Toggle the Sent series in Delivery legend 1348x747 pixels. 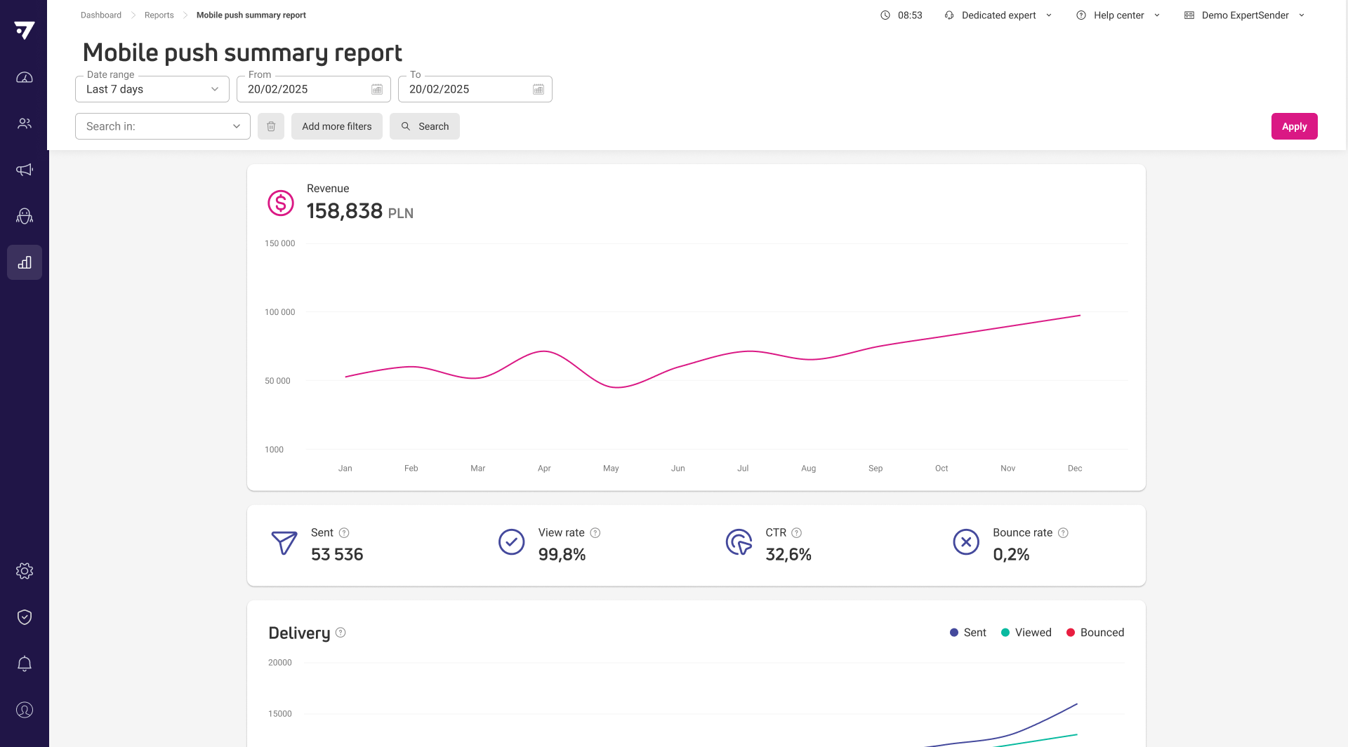click(x=968, y=633)
